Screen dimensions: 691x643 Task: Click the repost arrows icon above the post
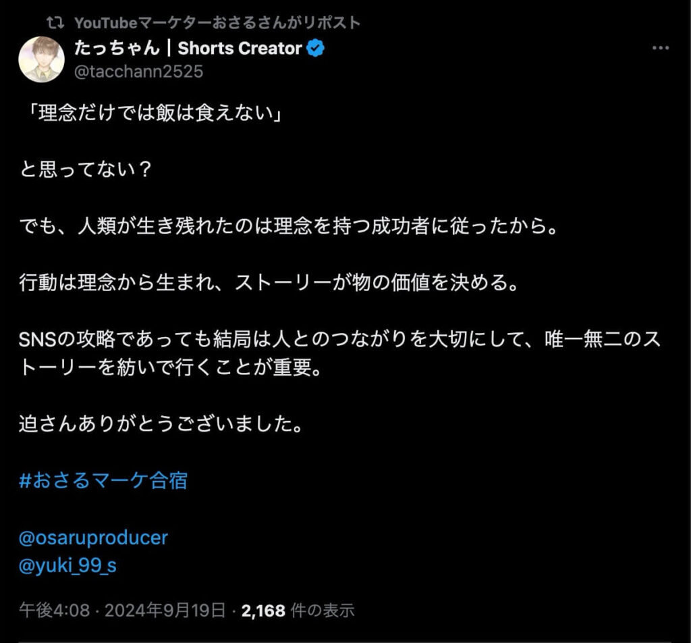pos(55,23)
